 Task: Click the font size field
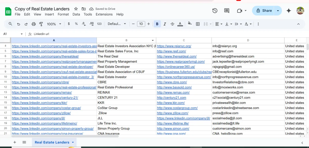(141, 24)
